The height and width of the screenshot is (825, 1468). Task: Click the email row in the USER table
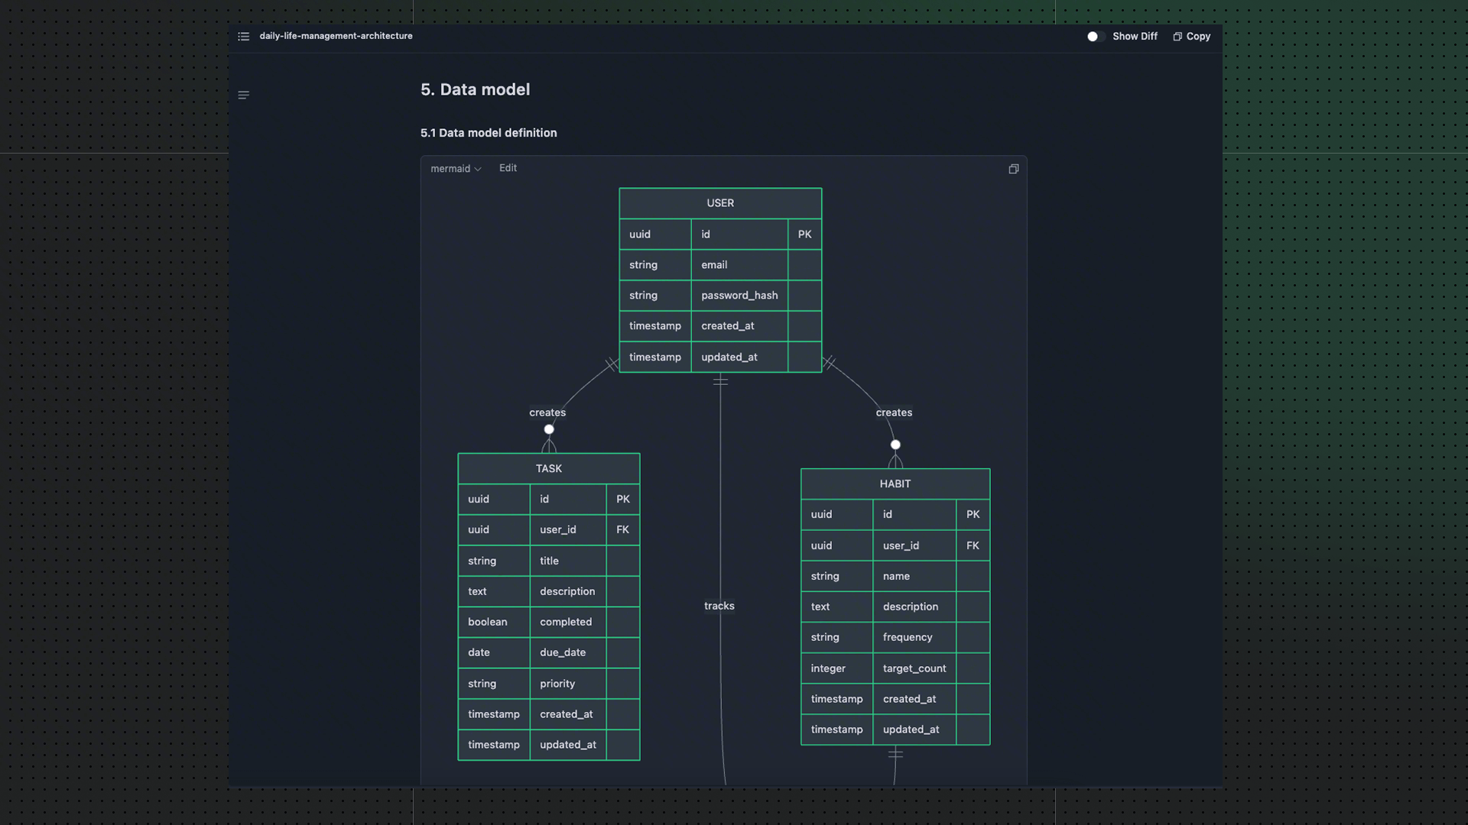(x=713, y=264)
